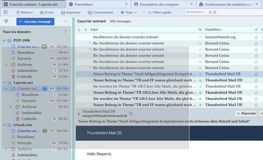The height and width of the screenshot is (160, 263).
Task: Select Corbeille folder under Laposte.net
Action: tap(35, 119)
